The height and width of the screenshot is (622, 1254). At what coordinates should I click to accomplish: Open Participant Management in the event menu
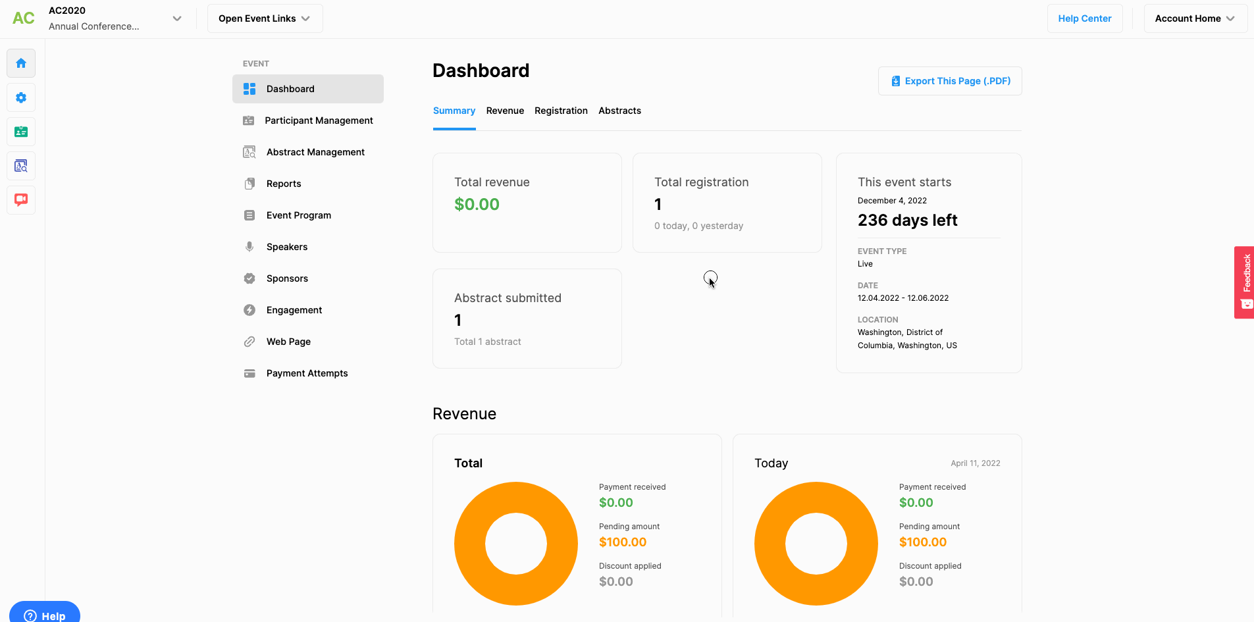click(x=319, y=120)
